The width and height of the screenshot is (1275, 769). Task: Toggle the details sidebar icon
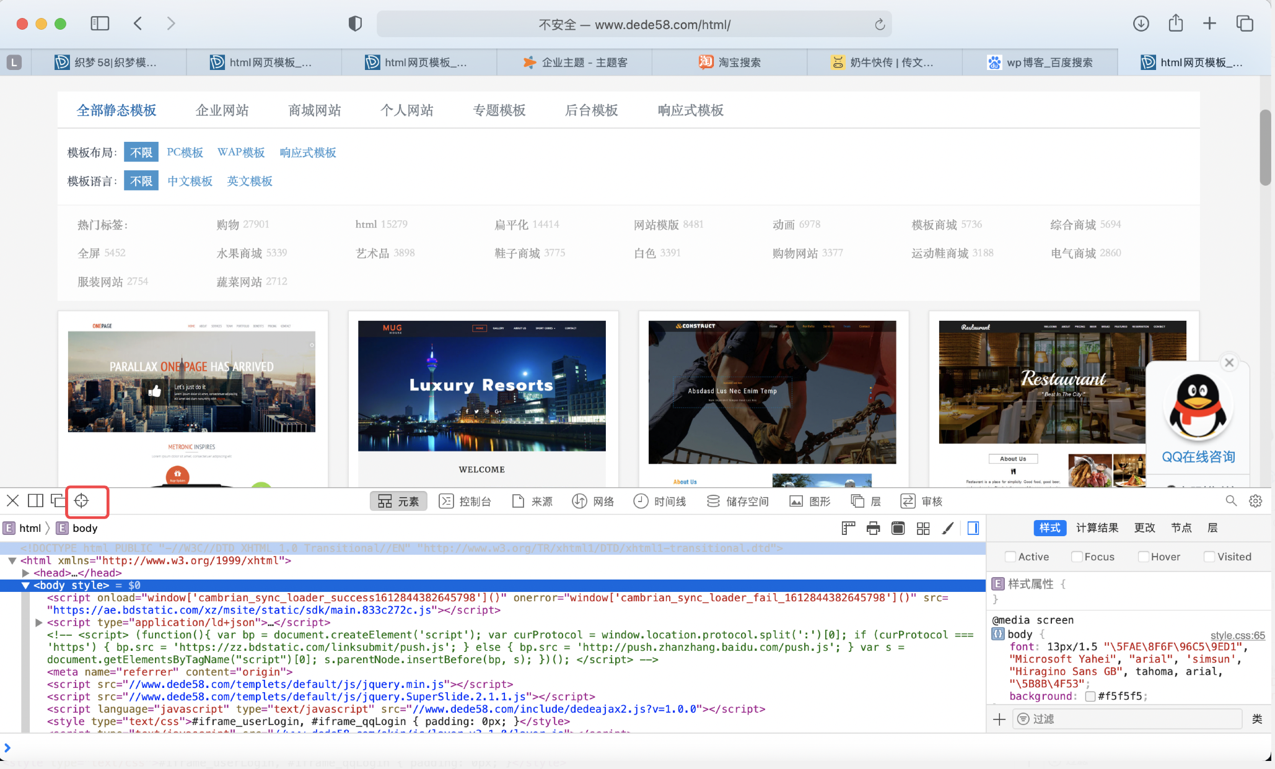coord(973,528)
